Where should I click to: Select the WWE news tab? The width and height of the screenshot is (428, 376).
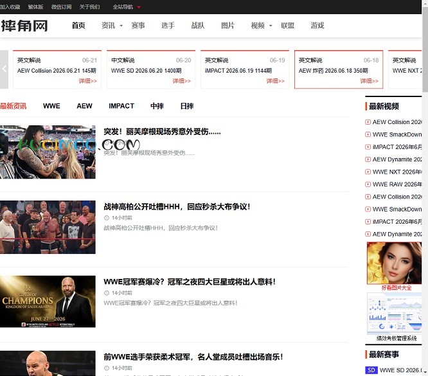(x=51, y=106)
